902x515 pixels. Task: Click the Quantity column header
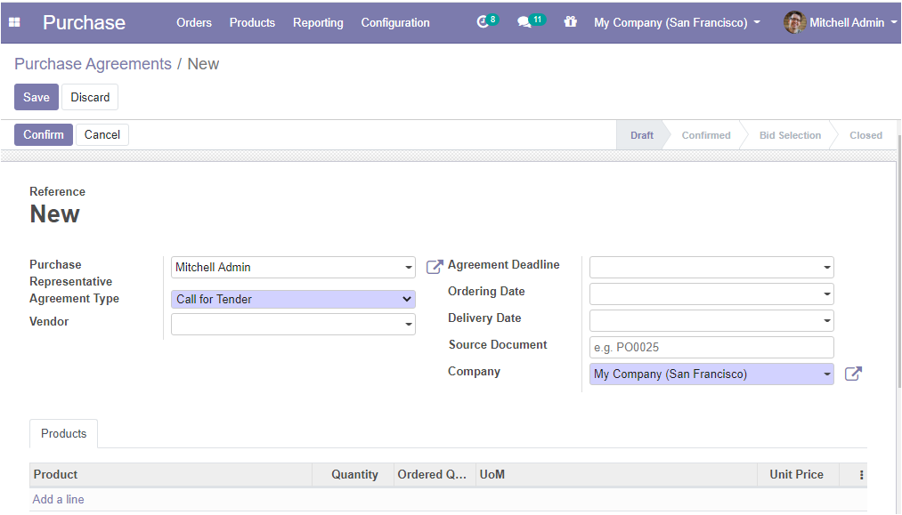tap(354, 475)
